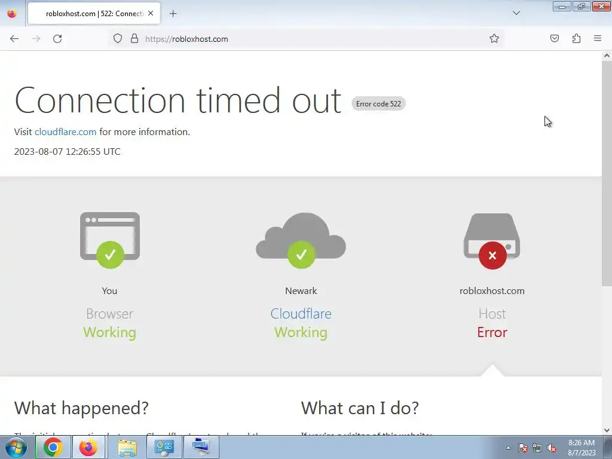The width and height of the screenshot is (612, 459).
Task: Show hidden system tray icons
Action: 508,448
